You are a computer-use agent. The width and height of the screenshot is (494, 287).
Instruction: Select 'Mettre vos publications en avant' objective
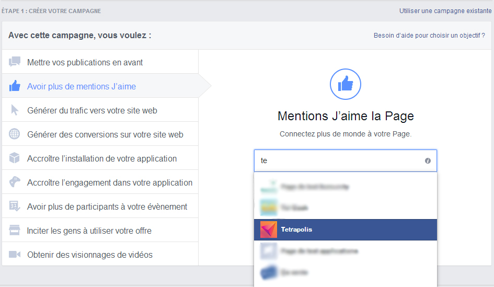(x=100, y=62)
